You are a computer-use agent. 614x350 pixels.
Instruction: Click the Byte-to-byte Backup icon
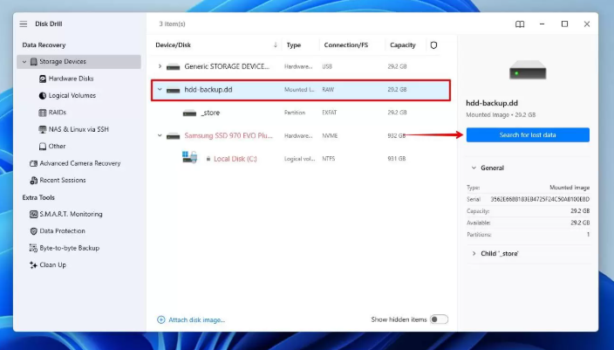pos(34,248)
